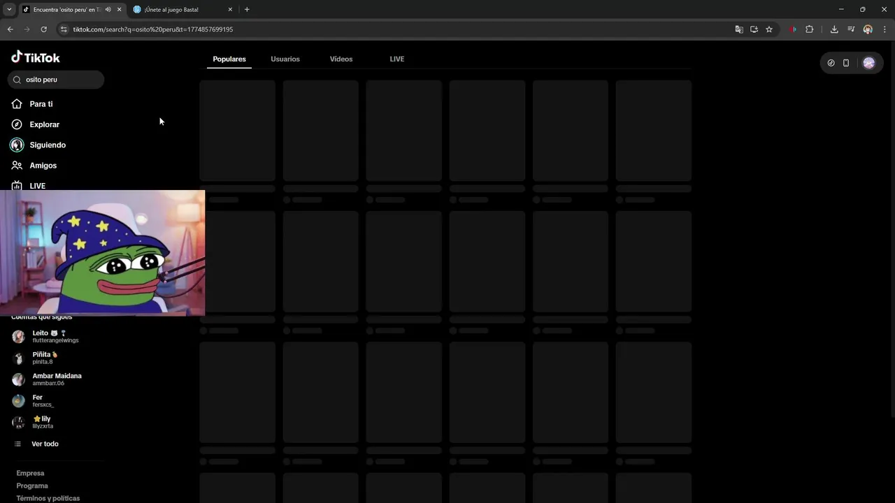Click the install app icon in address bar

[x=754, y=29]
